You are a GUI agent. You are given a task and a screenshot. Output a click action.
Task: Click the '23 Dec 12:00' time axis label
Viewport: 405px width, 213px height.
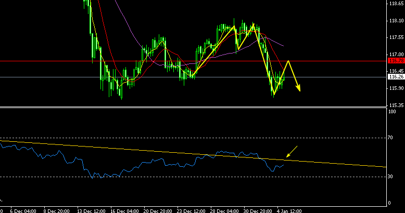point(191,211)
